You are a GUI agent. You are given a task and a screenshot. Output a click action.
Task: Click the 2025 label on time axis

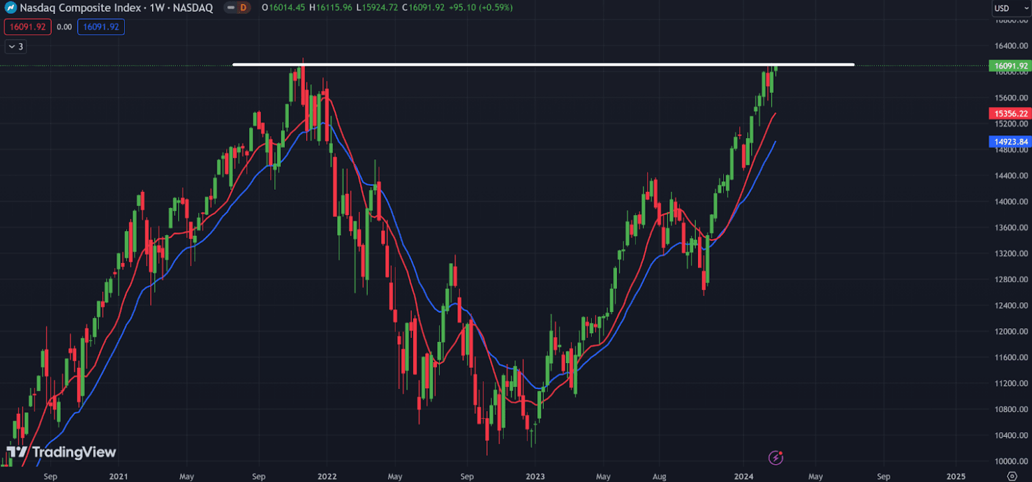click(x=956, y=476)
